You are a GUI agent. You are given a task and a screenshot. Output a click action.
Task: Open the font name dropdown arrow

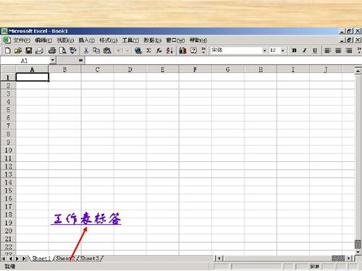pos(264,51)
